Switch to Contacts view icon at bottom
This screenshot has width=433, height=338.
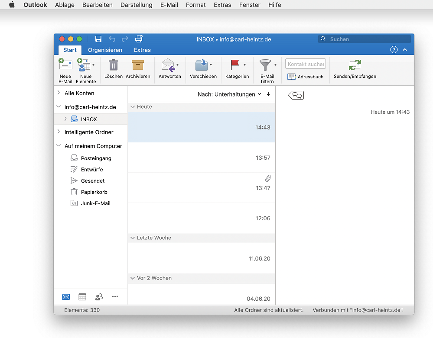pyautogui.click(x=99, y=296)
